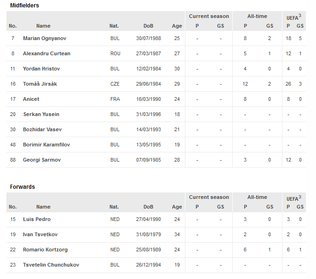Select Georgi Sarmov's name

42,160
